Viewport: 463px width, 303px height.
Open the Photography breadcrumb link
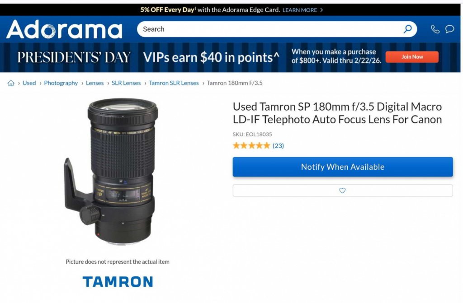coord(61,83)
